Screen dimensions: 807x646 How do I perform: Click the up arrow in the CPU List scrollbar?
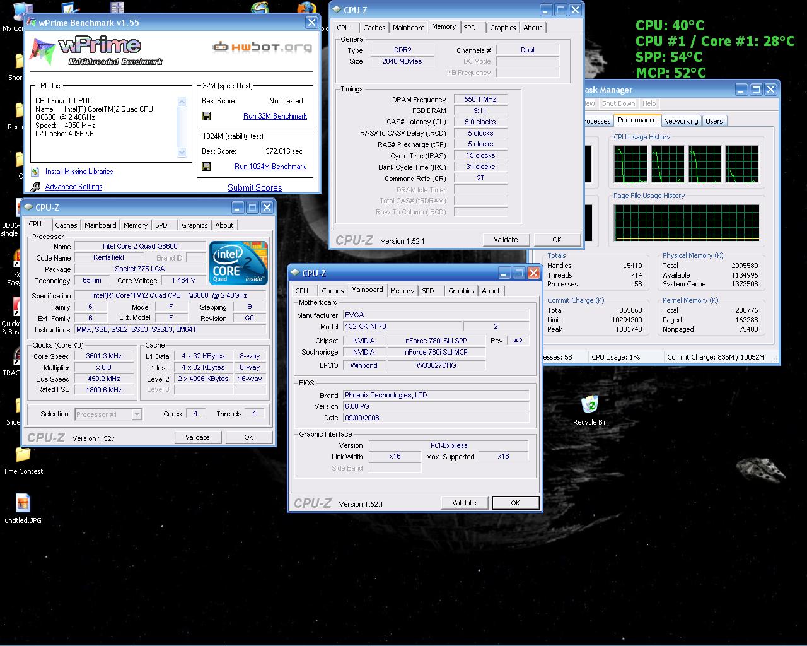point(182,102)
